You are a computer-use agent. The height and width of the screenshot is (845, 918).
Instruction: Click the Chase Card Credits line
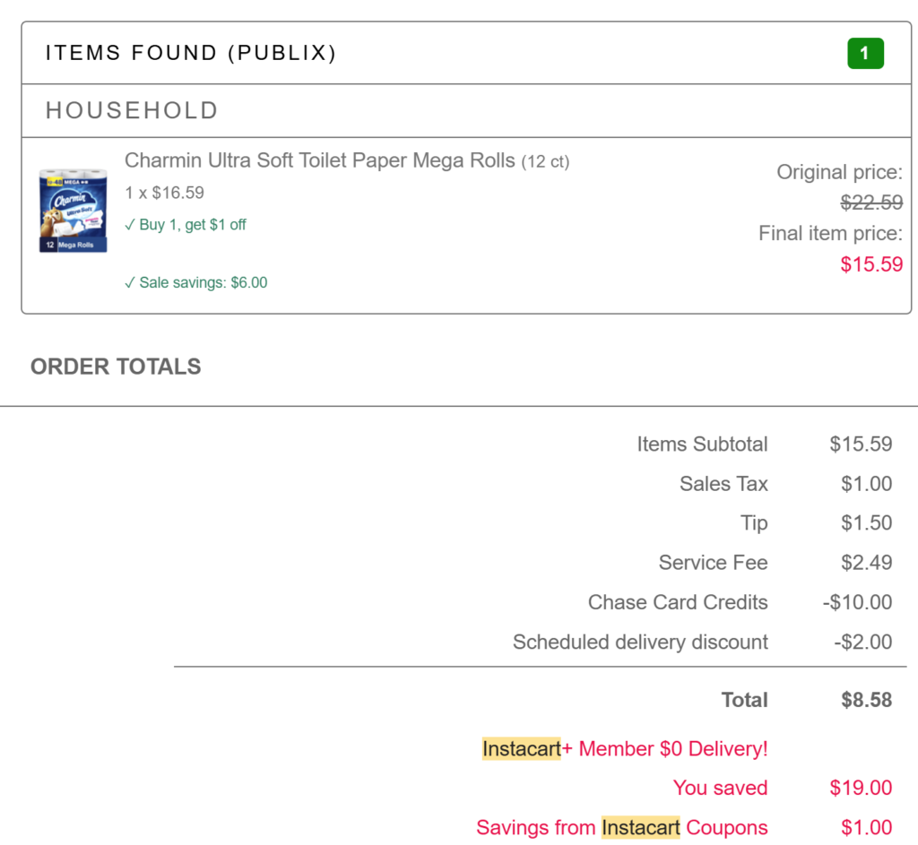678,602
